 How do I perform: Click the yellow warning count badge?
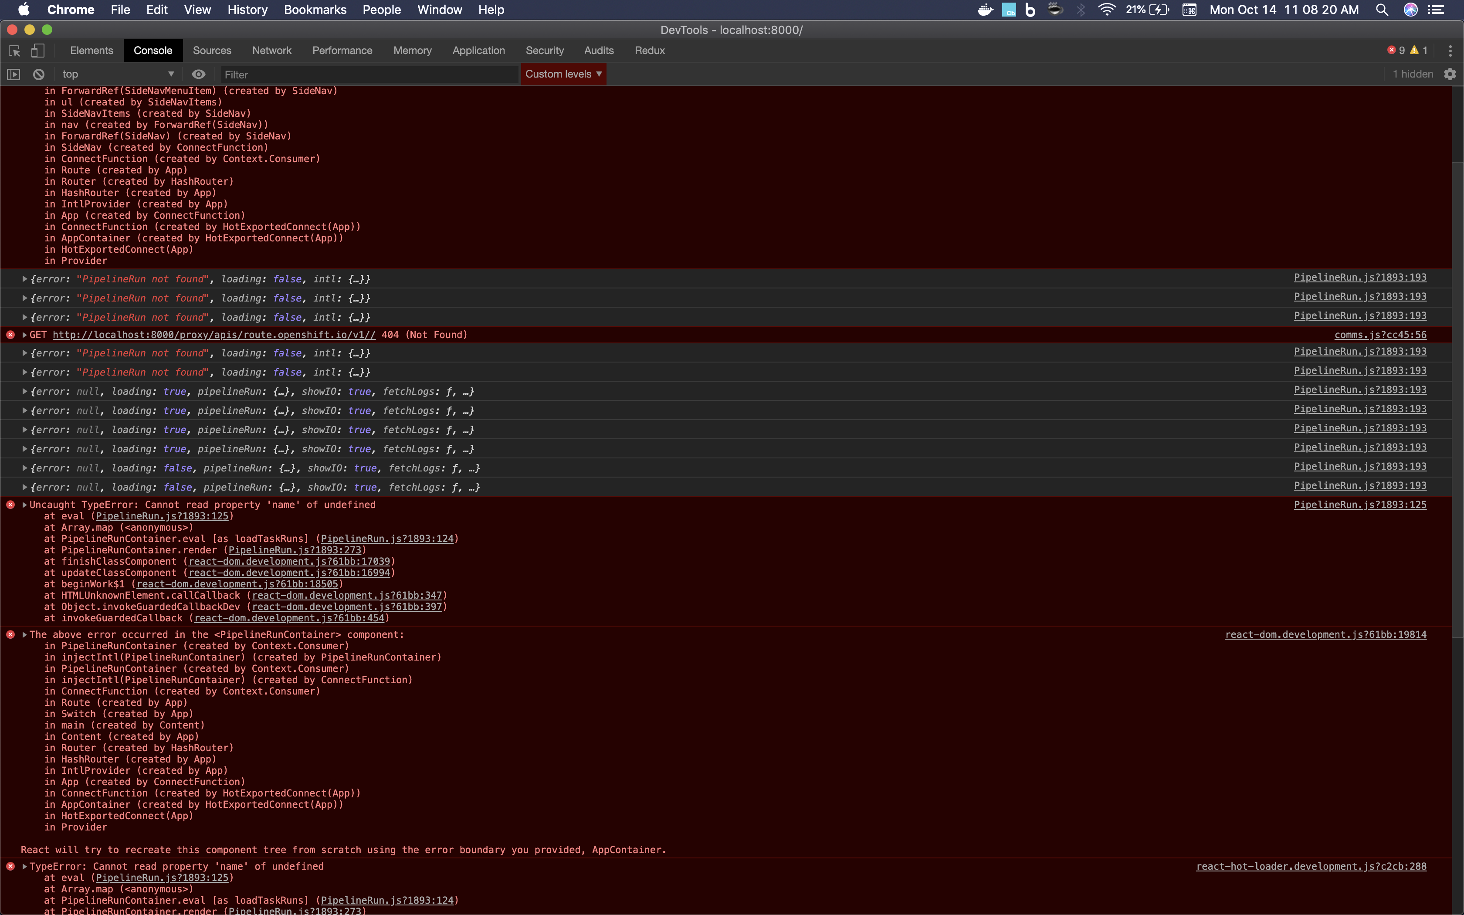point(1419,50)
